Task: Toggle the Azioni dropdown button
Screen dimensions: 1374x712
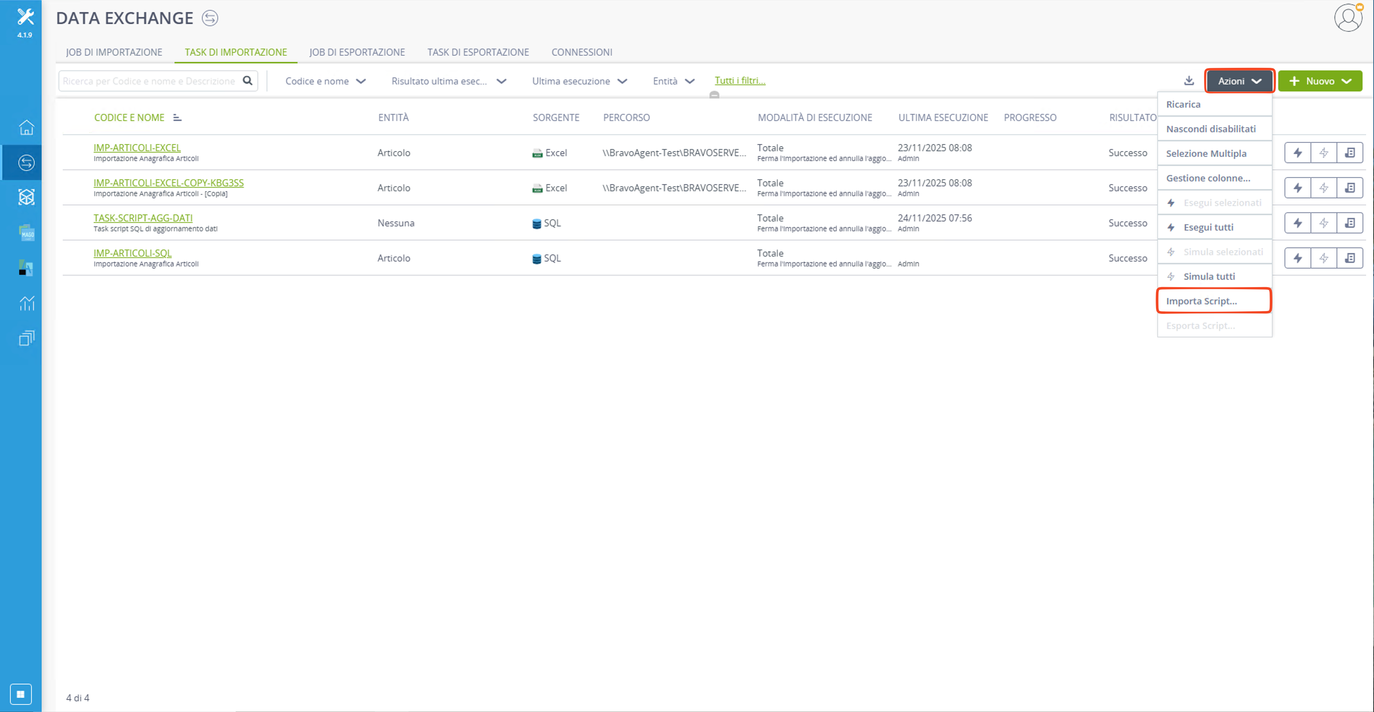Action: pyautogui.click(x=1240, y=81)
